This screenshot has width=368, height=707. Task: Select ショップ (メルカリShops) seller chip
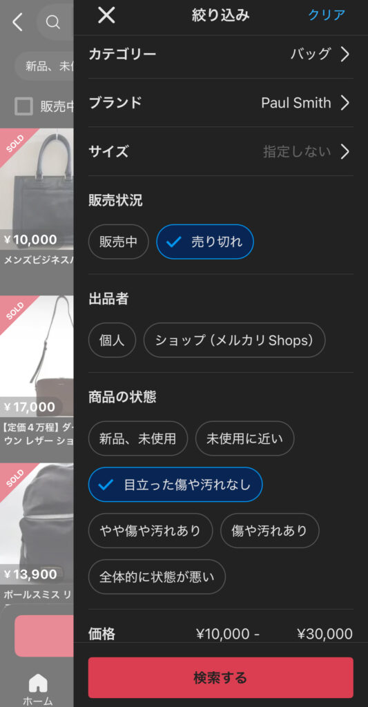pos(234,340)
